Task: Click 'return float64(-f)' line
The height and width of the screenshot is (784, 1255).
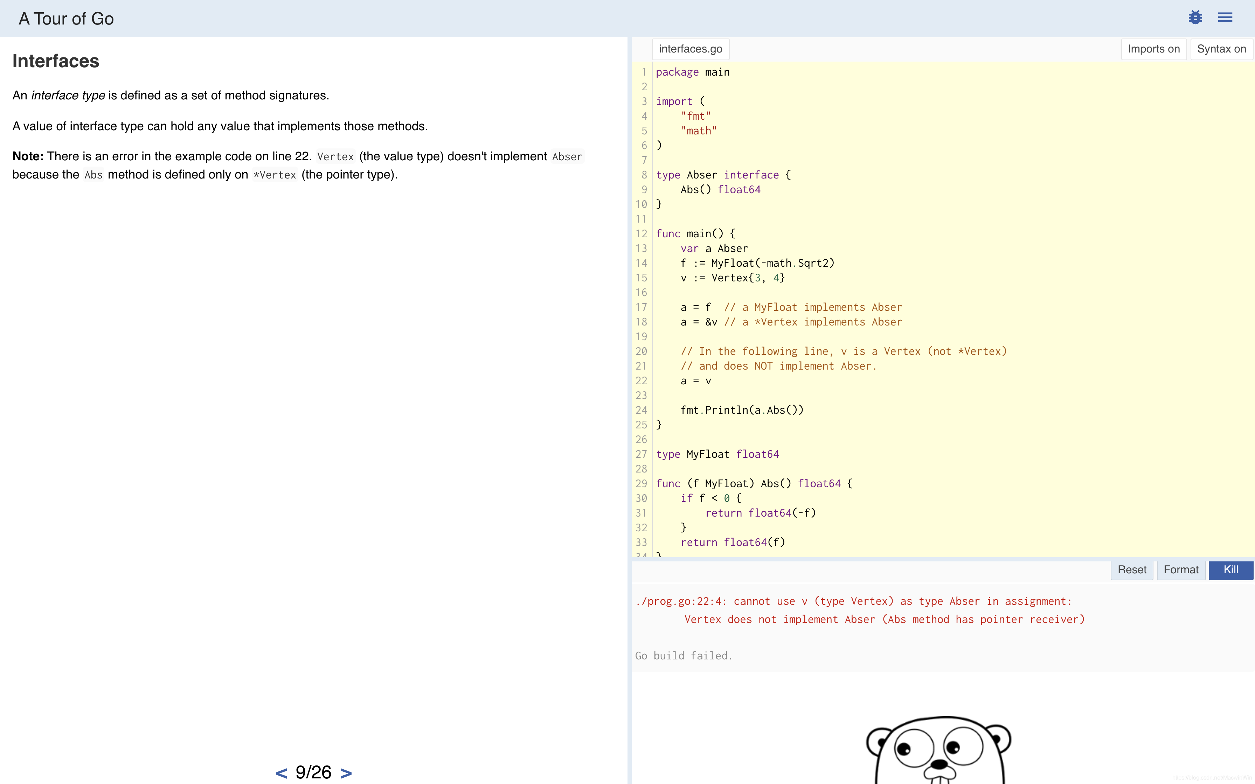Action: pos(761,513)
